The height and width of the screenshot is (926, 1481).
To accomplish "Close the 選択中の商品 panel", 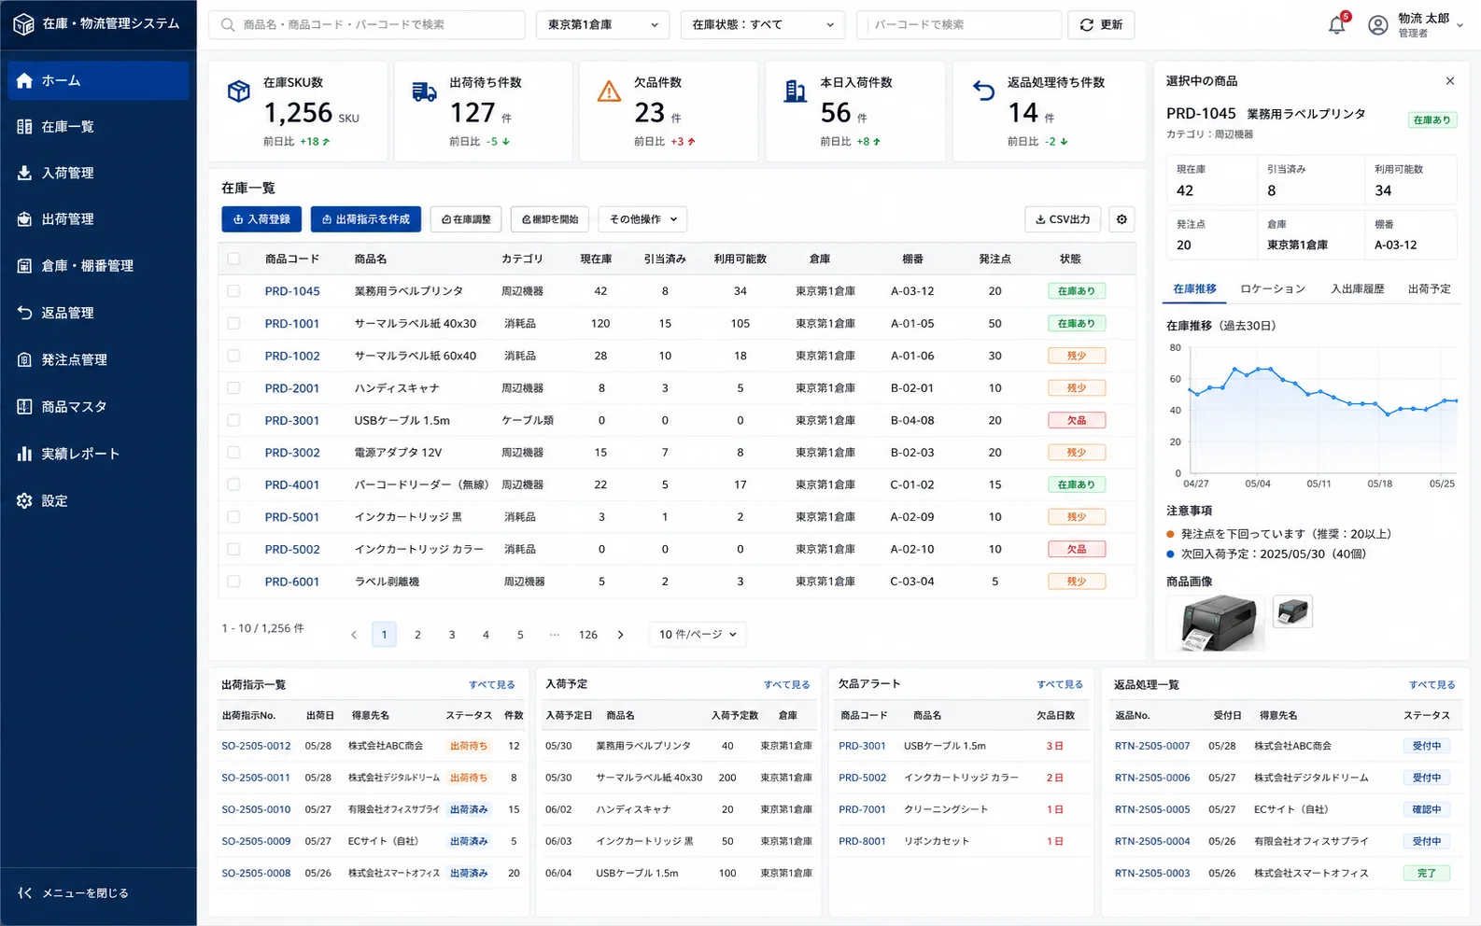I will point(1450,81).
